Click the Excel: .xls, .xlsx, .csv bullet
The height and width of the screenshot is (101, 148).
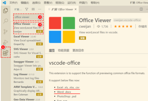(x=68, y=87)
